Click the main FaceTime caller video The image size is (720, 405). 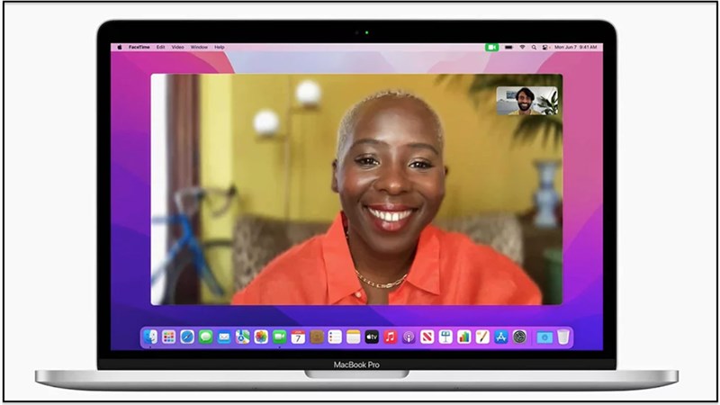(356, 189)
